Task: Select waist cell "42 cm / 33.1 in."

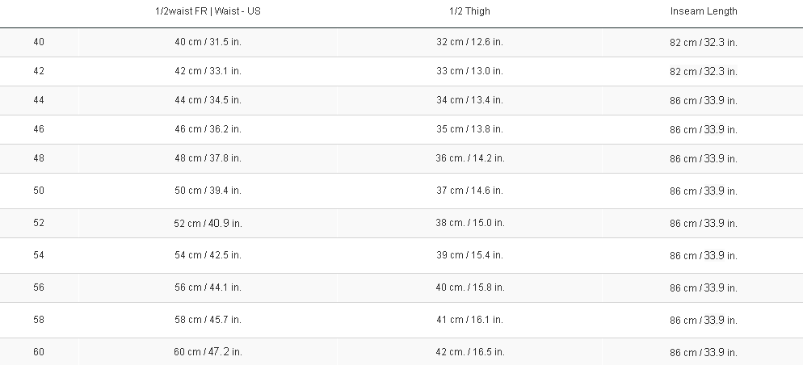Action: [208, 71]
